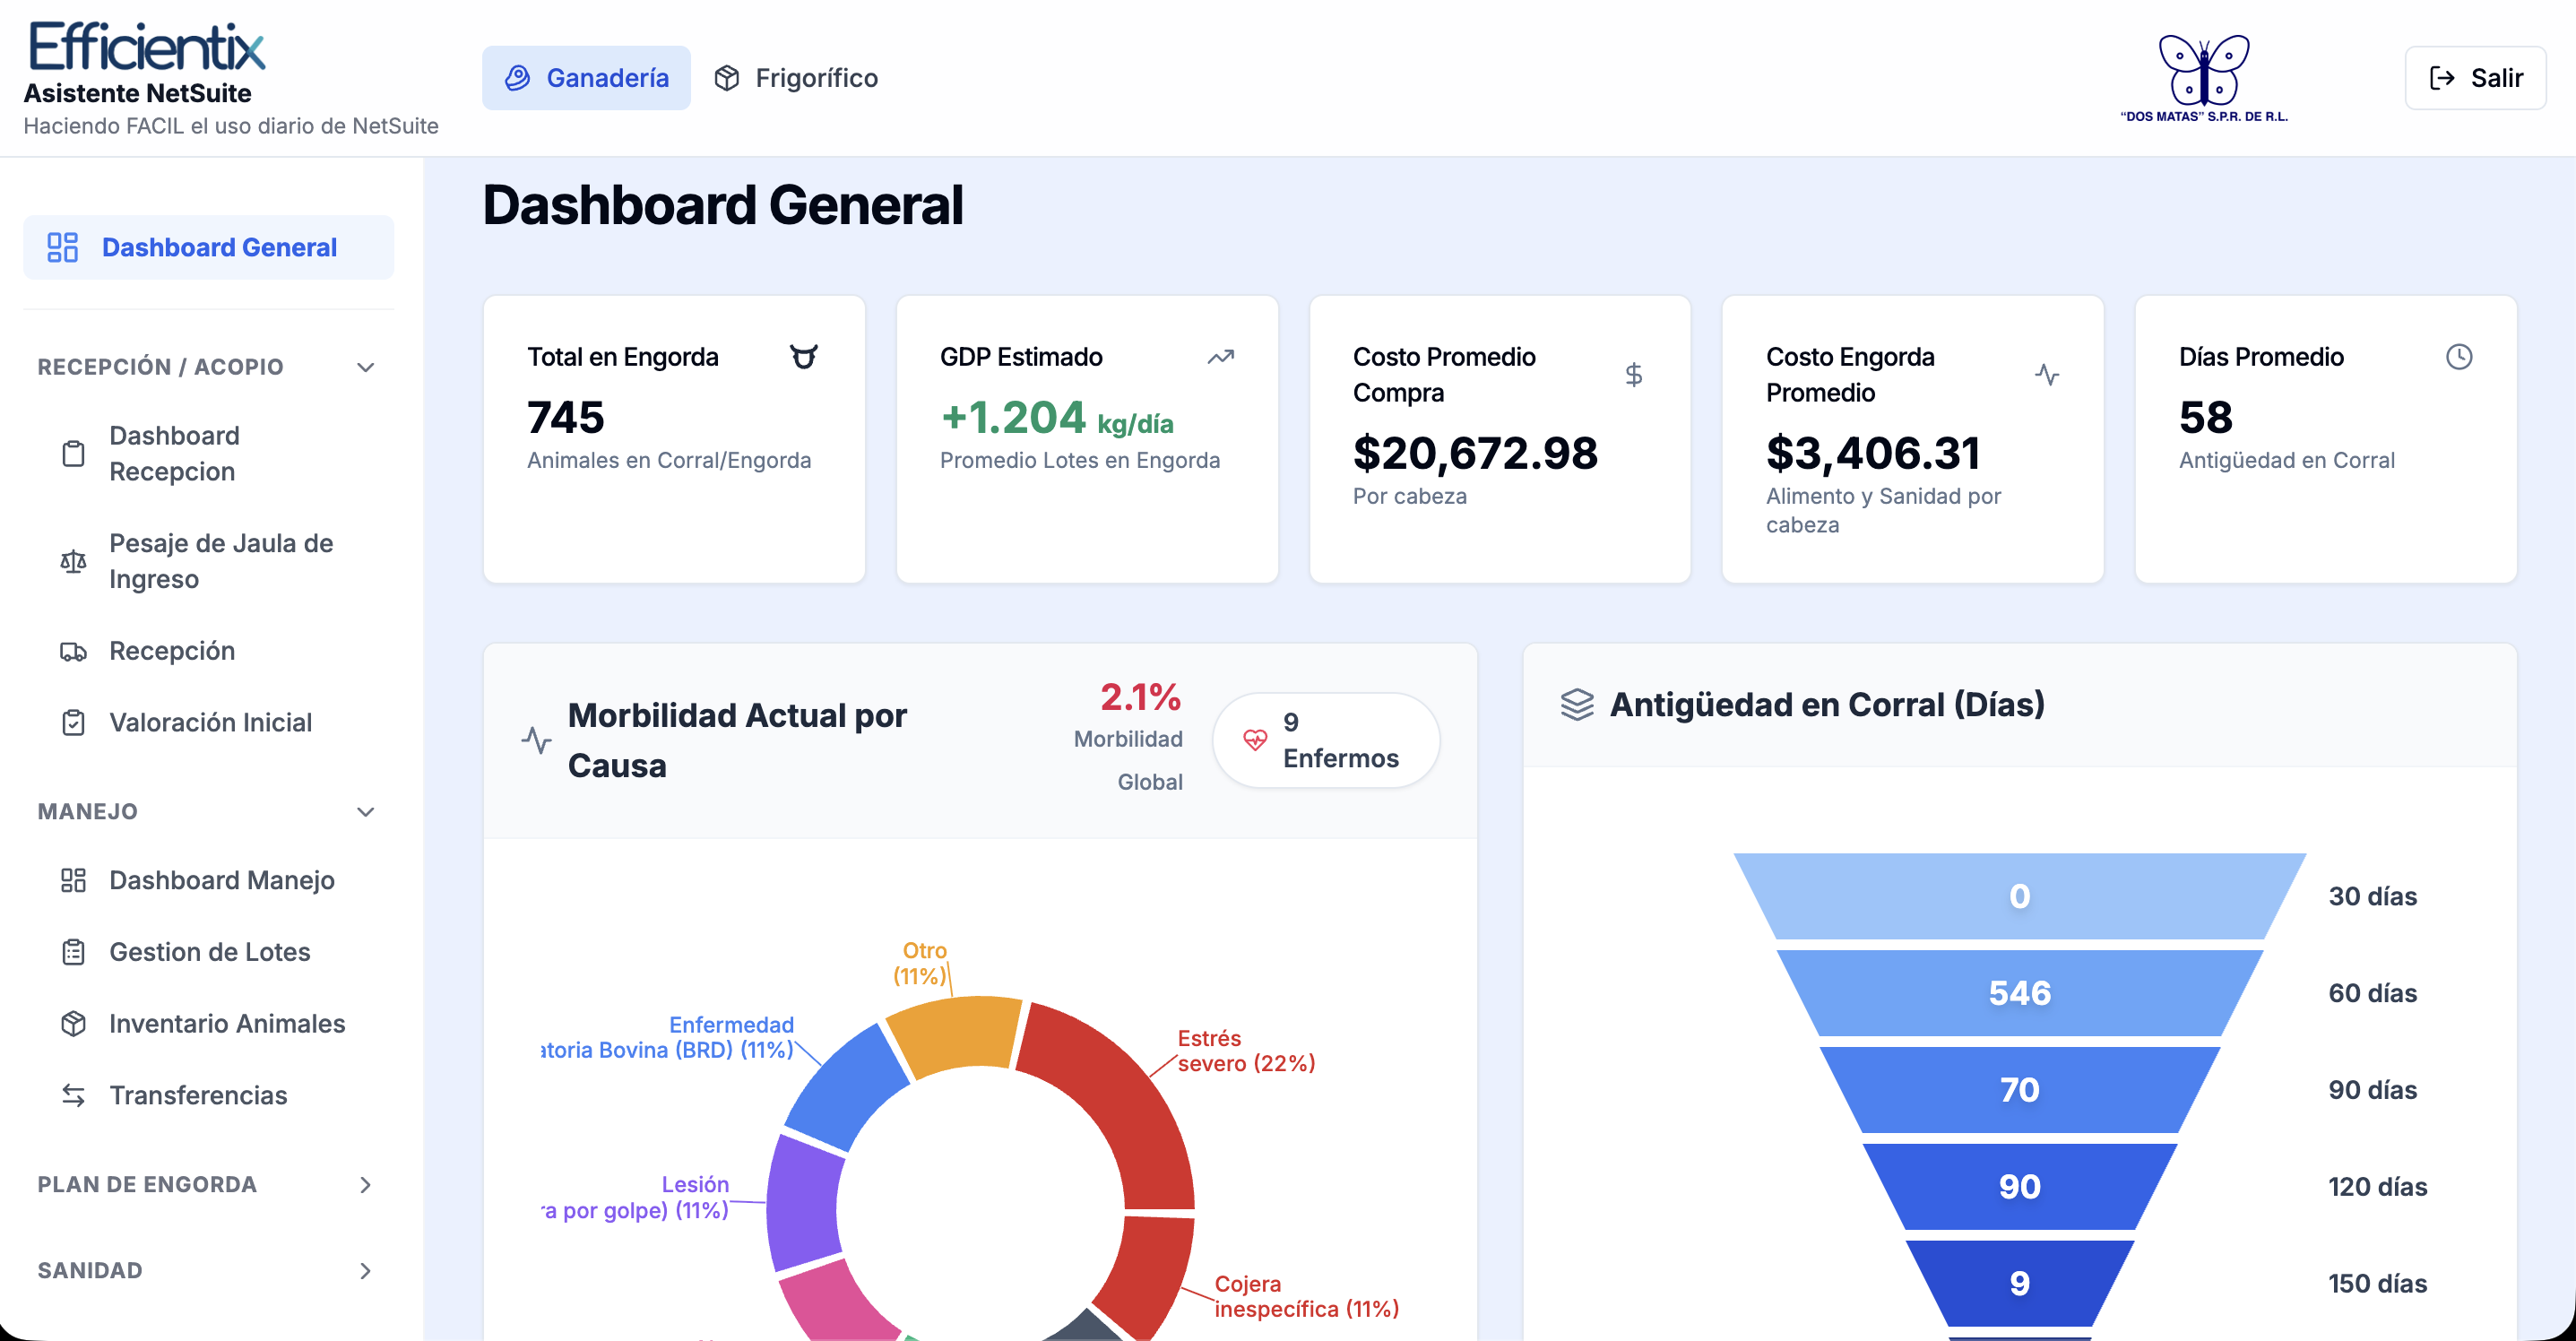The width and height of the screenshot is (2576, 1341).
Task: Open Dashboard Recepcion sidebar item
Action: coord(208,454)
